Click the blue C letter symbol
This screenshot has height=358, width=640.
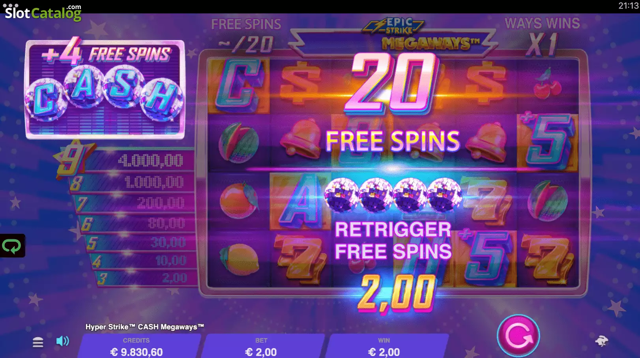[238, 85]
